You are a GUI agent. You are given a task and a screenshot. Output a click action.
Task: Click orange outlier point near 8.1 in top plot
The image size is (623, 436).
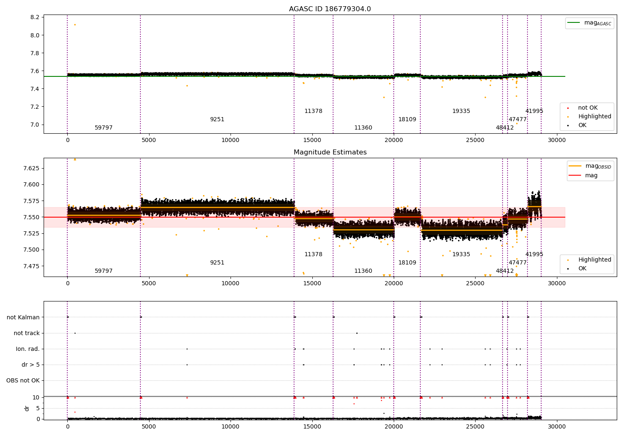pos(75,24)
